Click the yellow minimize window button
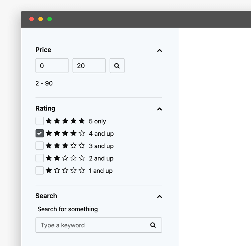The image size is (251, 246). (x=41, y=19)
